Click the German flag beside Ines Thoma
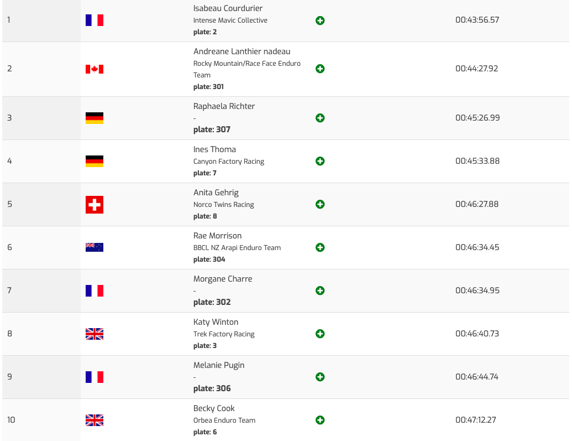The width and height of the screenshot is (572, 441). point(95,161)
